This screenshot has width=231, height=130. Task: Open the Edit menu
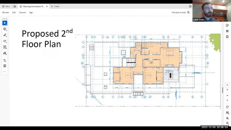(x=14, y=13)
